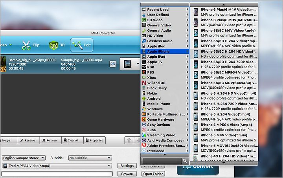This screenshot has height=178, width=283.
Task: Select the Sample_big video thumbnail
Action: 3,64
